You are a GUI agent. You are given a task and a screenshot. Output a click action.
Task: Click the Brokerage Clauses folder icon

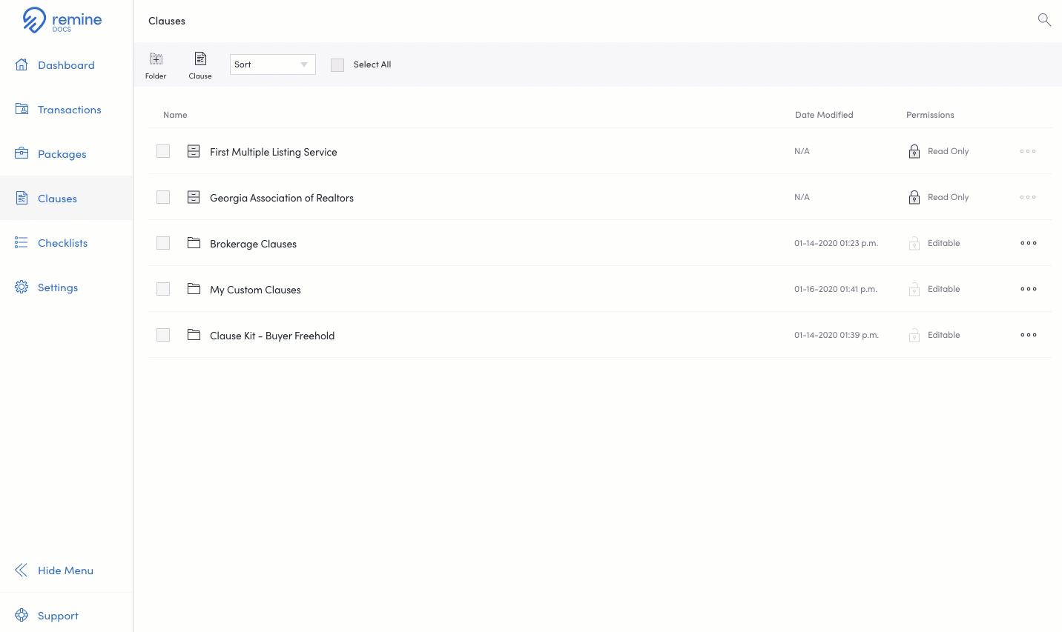pos(194,243)
